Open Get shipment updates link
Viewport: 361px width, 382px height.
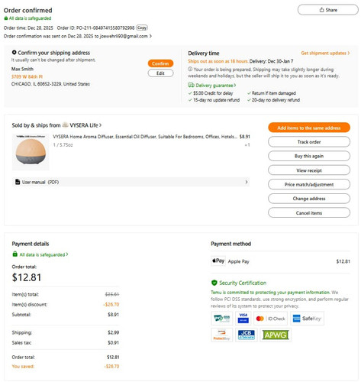tap(325, 53)
